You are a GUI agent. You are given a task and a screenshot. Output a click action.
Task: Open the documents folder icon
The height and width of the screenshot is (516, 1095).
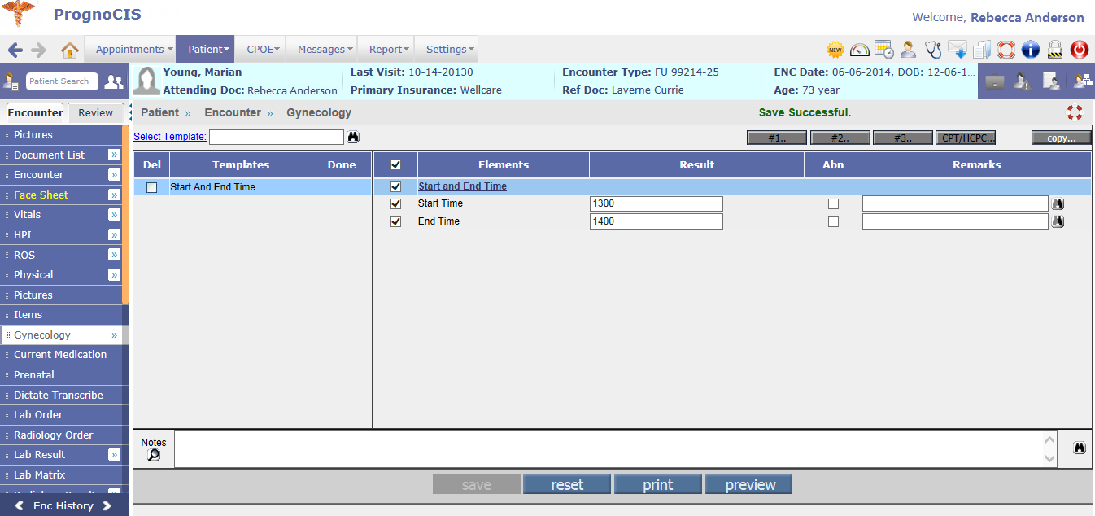tap(982, 50)
